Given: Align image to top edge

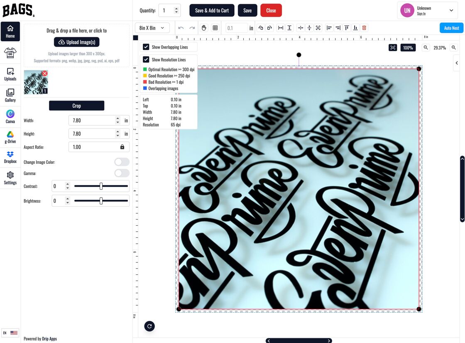Looking at the screenshot, I should click(x=347, y=28).
